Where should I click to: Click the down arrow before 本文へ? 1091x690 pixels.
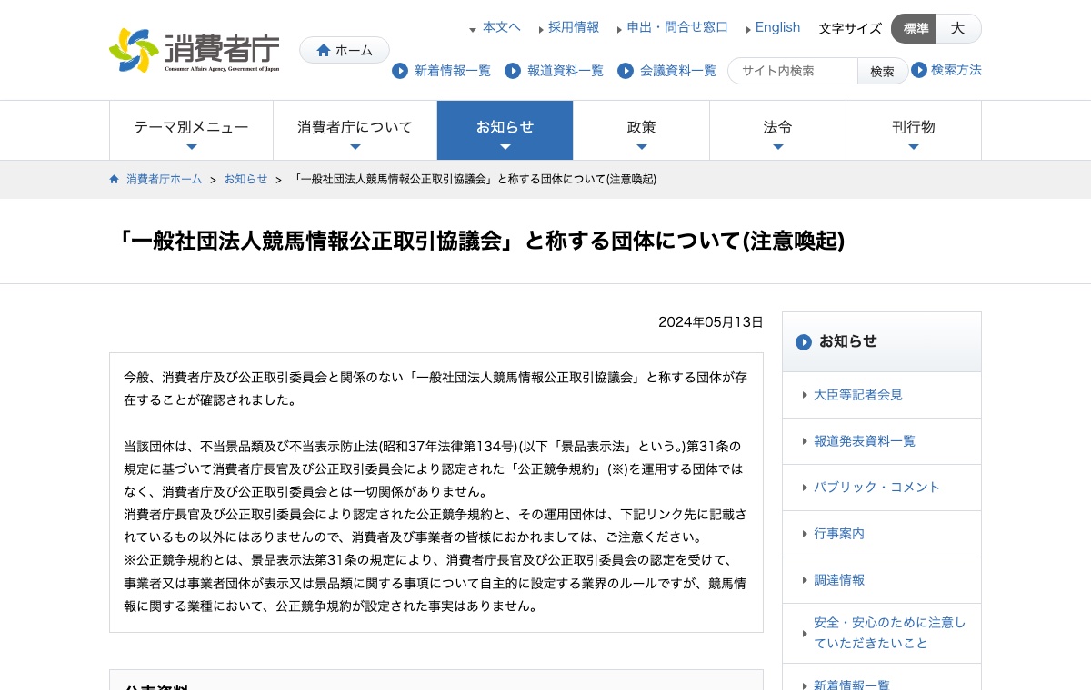click(x=473, y=30)
